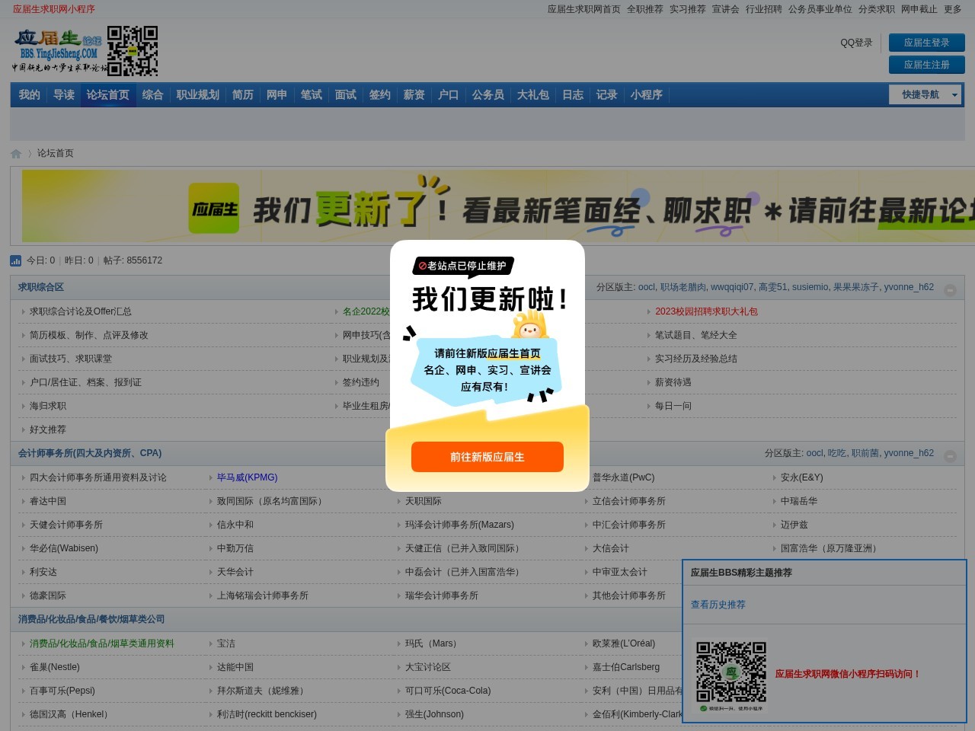Open 简历模板、制作、点评及修改 board
The image size is (975, 731).
point(89,335)
